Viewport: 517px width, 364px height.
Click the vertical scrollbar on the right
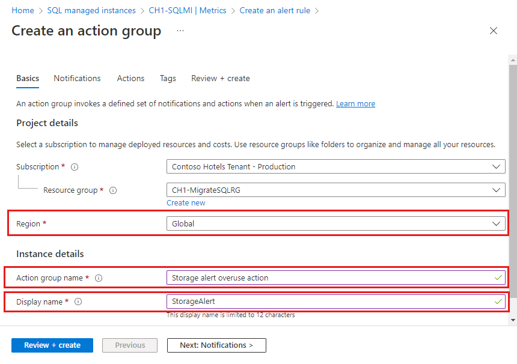(513, 180)
